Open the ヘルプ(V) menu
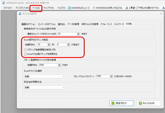The image size is (165, 113). (x=61, y=8)
